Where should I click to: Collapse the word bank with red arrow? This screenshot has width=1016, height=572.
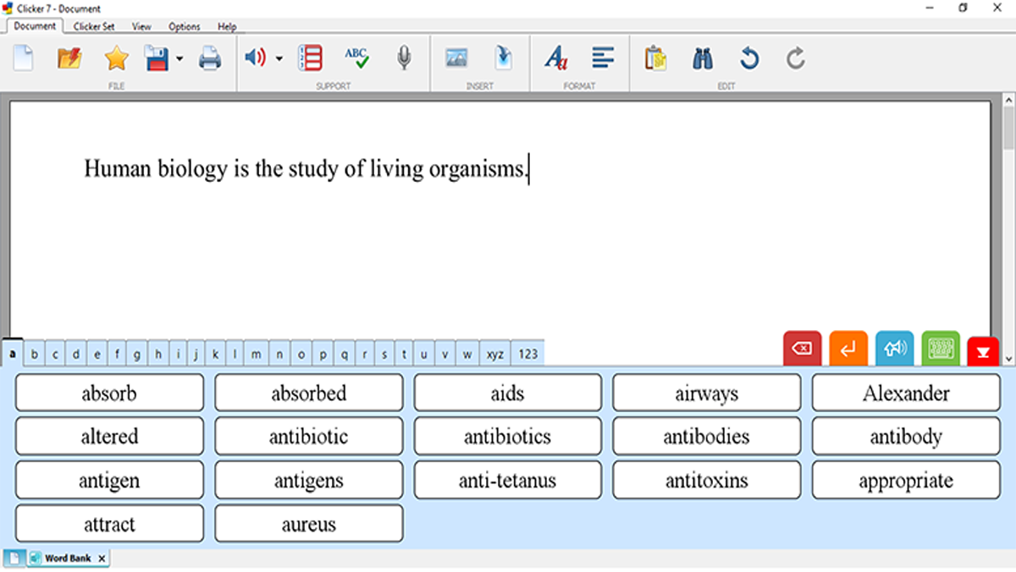point(983,351)
